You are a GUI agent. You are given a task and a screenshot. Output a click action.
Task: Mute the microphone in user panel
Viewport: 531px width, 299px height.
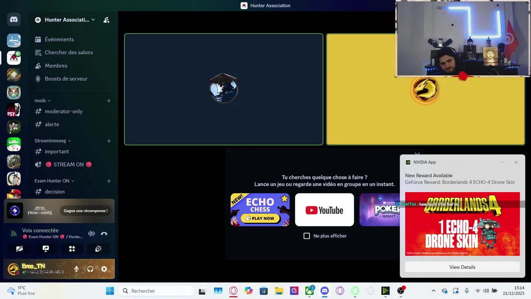(76, 269)
